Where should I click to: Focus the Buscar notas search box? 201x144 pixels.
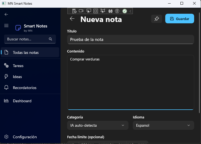coord(30,39)
